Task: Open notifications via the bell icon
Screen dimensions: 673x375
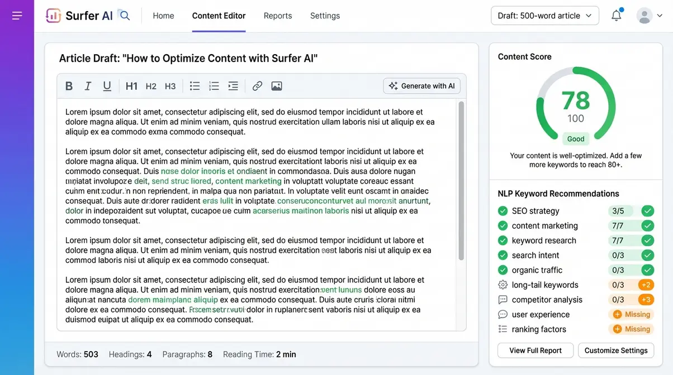Action: (x=616, y=16)
